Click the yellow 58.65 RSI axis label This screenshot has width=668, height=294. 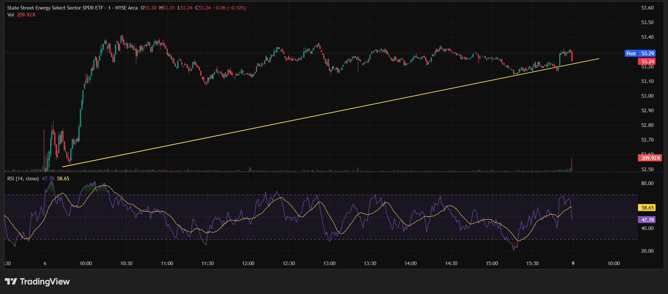[x=647, y=208]
